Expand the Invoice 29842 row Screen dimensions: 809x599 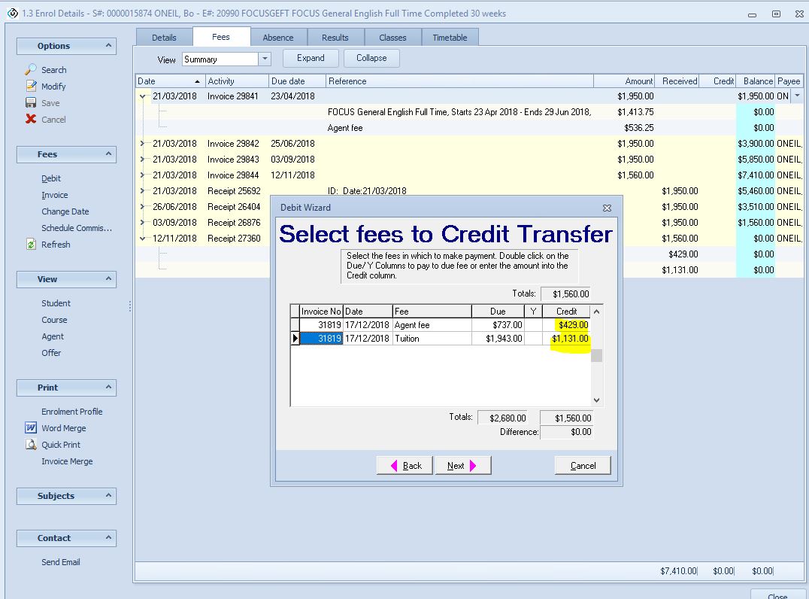point(142,143)
